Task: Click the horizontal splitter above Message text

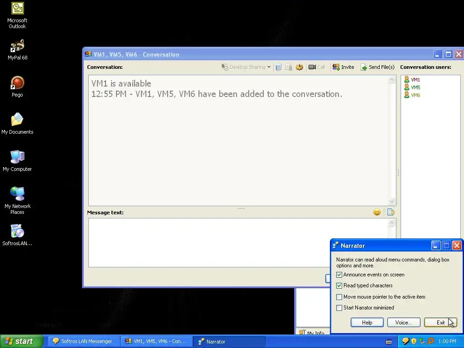Action: click(241, 208)
